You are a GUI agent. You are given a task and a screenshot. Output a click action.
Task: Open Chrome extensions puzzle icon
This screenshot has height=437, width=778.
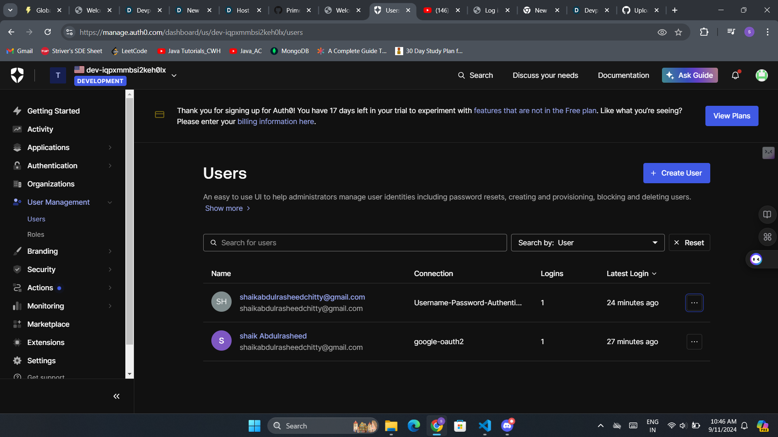tap(704, 32)
